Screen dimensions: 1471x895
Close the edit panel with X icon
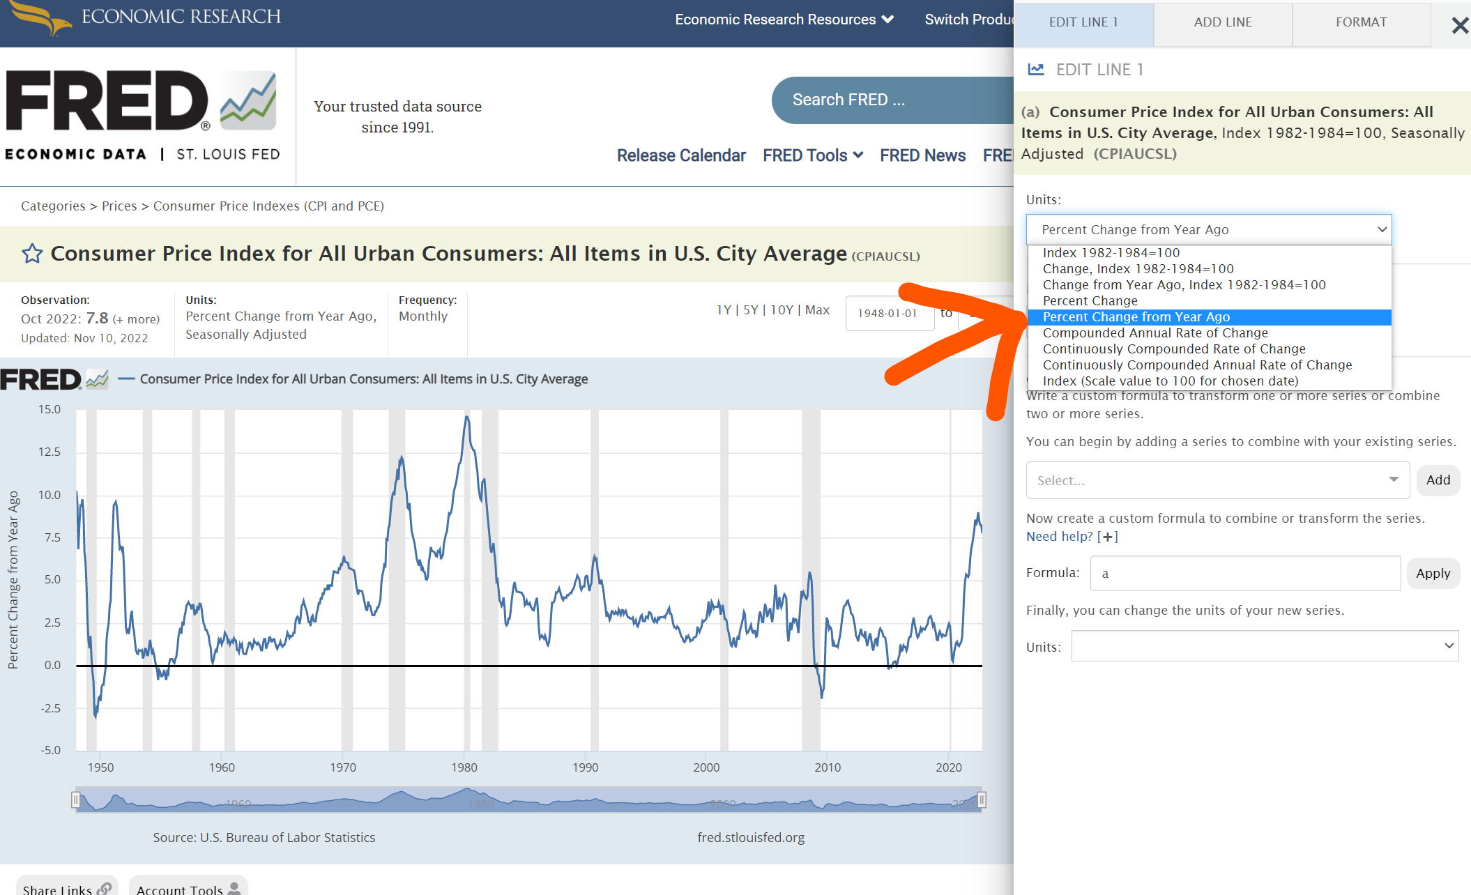coord(1459,26)
